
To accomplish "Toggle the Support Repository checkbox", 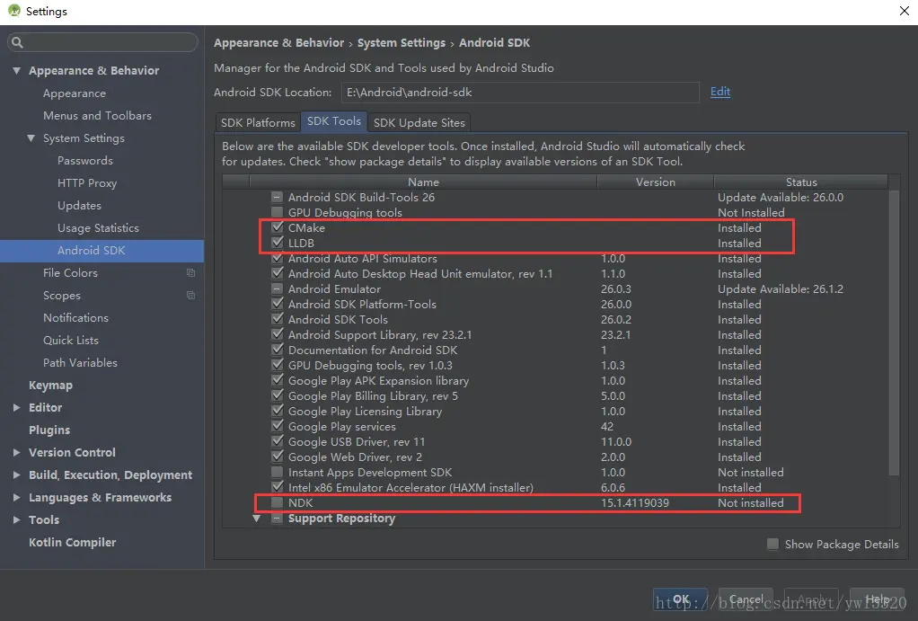I will click(277, 518).
